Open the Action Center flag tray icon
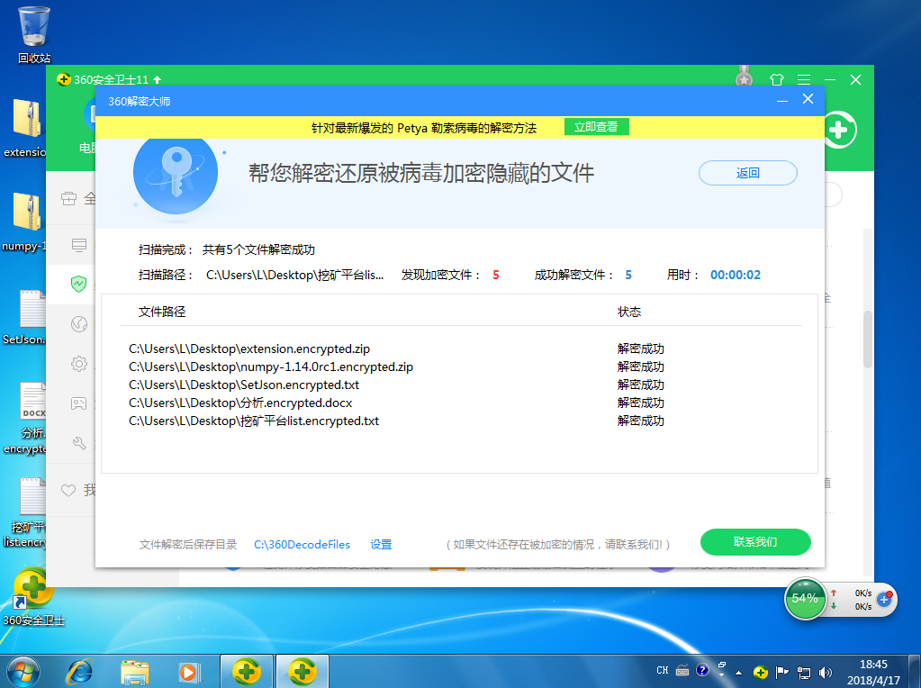The image size is (921, 688). click(781, 672)
